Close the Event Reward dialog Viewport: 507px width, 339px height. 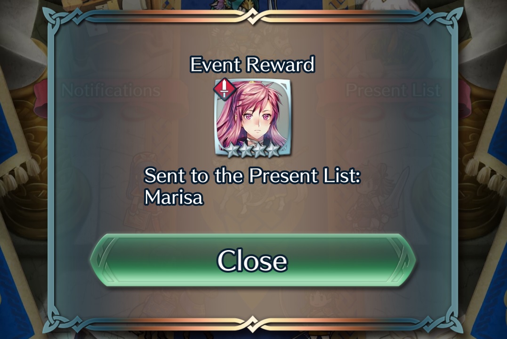pos(253,260)
